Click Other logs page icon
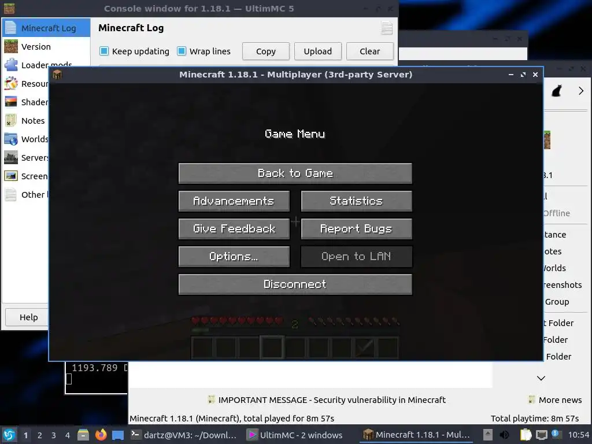Viewport: 592px width, 444px height. click(x=11, y=194)
